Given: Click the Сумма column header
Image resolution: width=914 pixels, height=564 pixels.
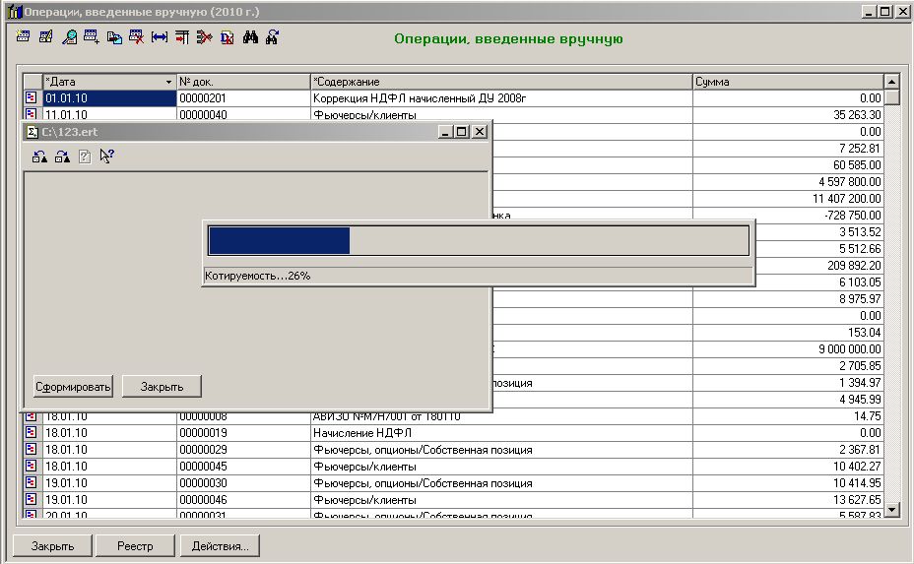Looking at the screenshot, I should pyautogui.click(x=787, y=82).
